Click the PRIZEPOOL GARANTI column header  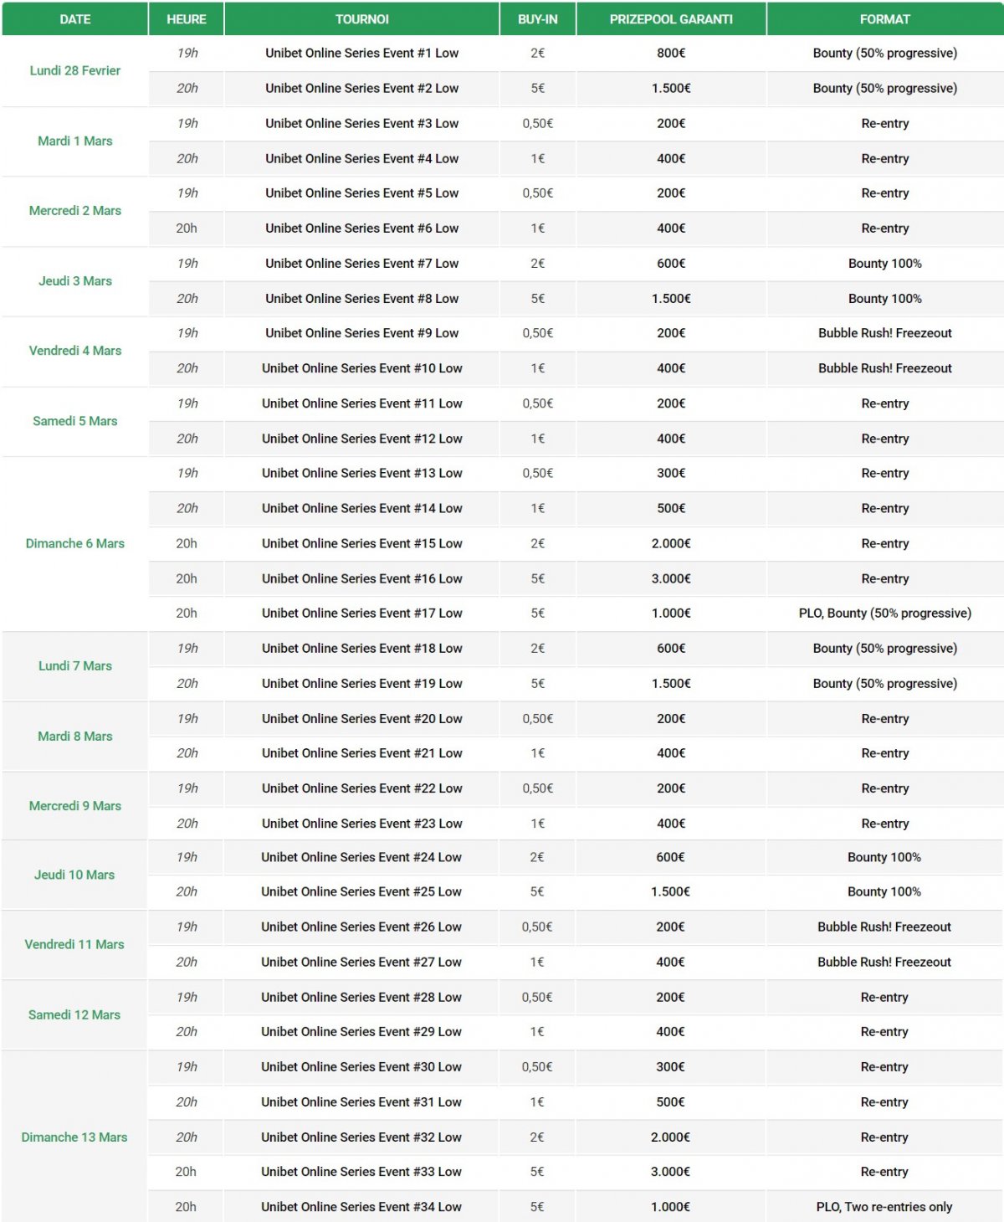point(671,19)
